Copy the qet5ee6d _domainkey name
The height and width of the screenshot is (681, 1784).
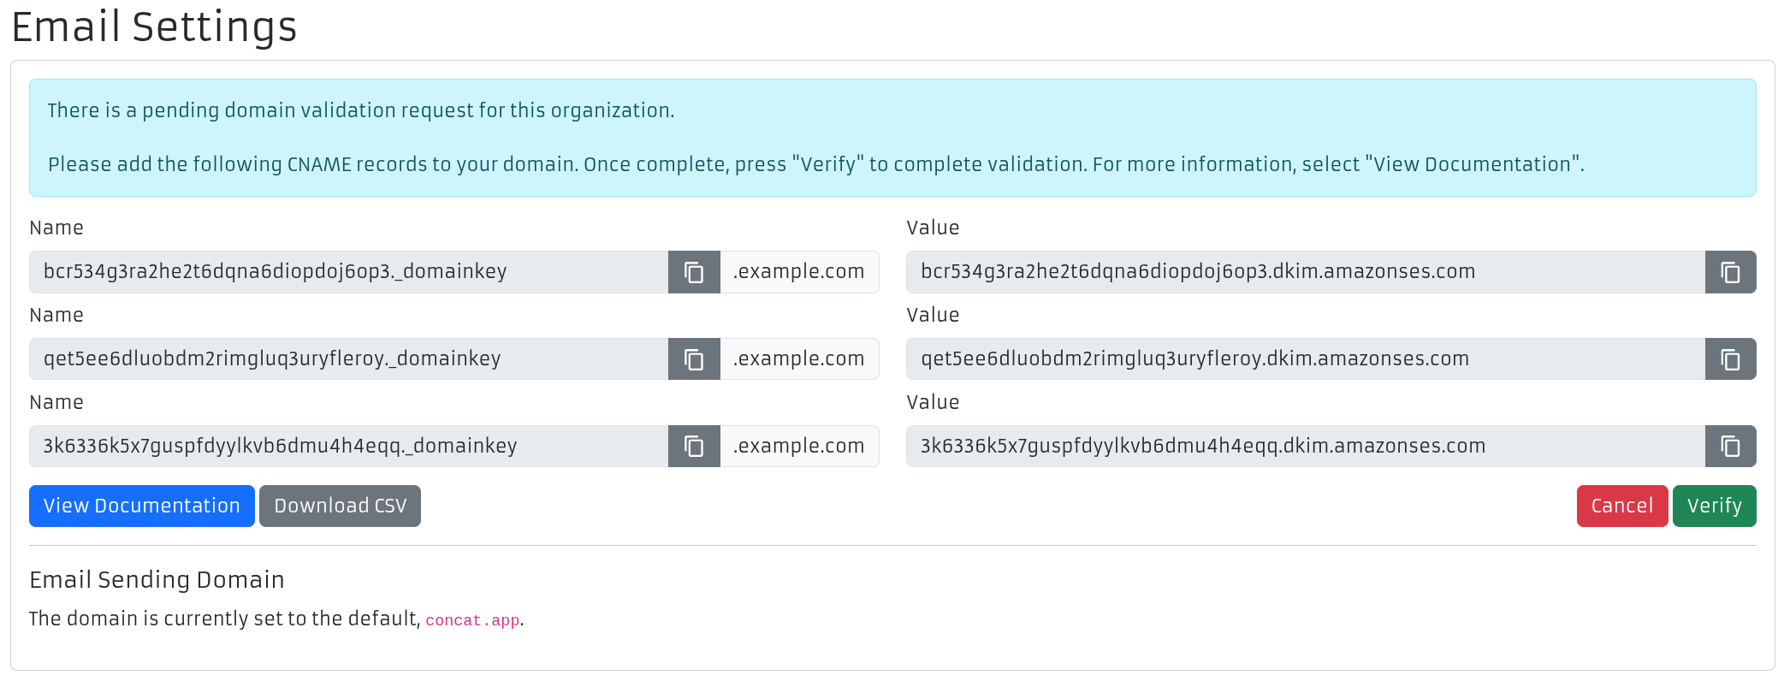tap(694, 359)
